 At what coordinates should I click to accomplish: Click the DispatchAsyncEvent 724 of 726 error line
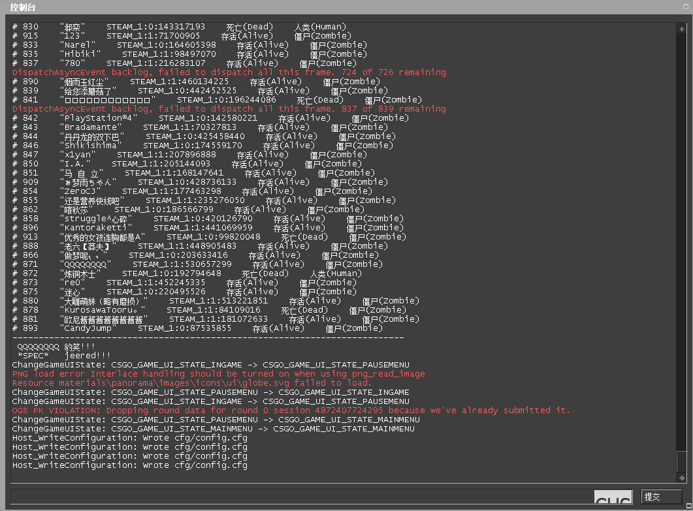point(229,72)
